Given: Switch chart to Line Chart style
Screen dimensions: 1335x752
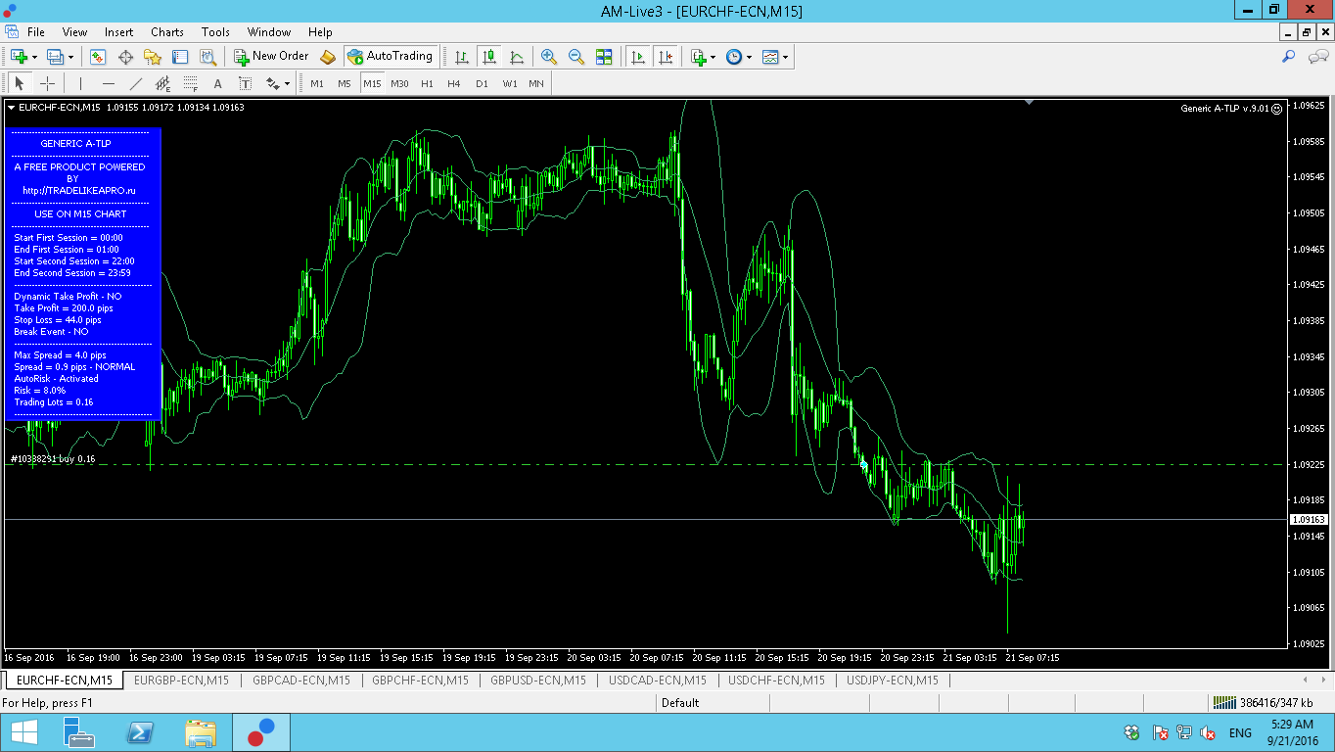Looking at the screenshot, I should click(x=516, y=57).
